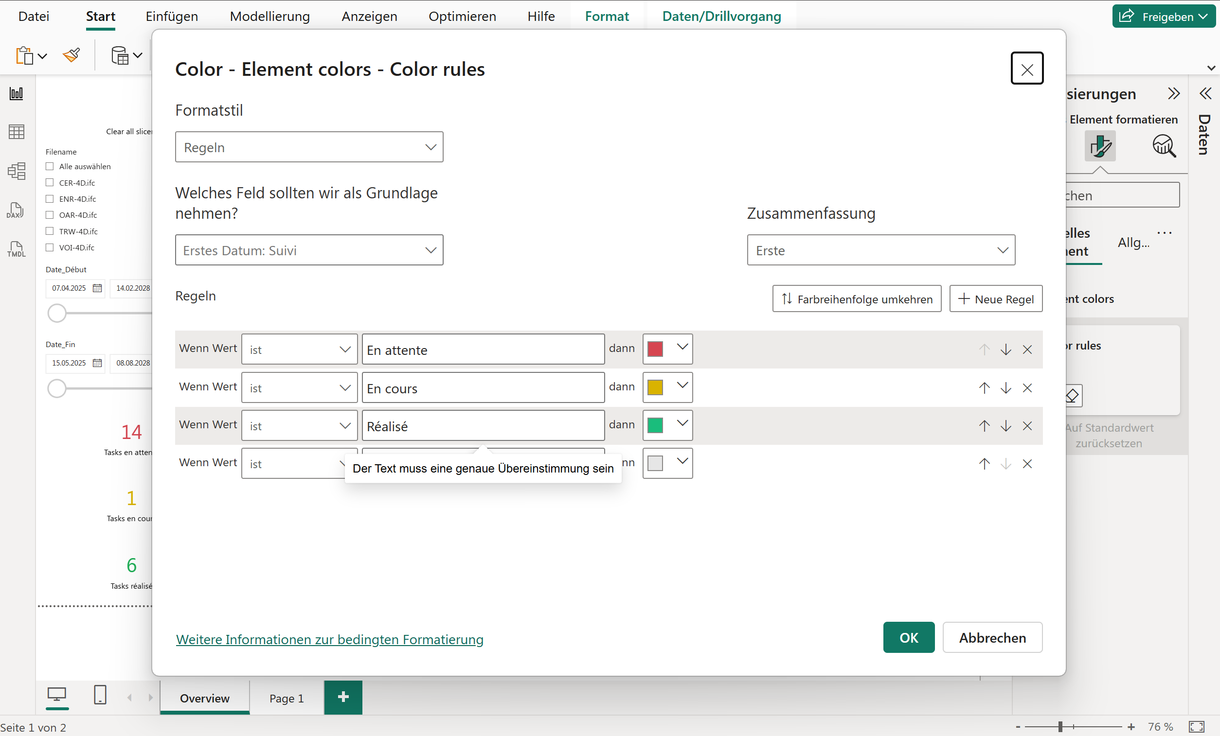Switch to the 'Page 1' tab

[x=286, y=698]
